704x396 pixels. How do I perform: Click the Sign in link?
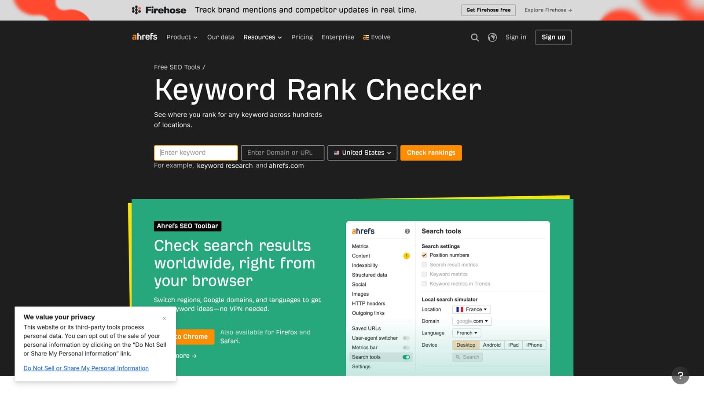(x=516, y=37)
